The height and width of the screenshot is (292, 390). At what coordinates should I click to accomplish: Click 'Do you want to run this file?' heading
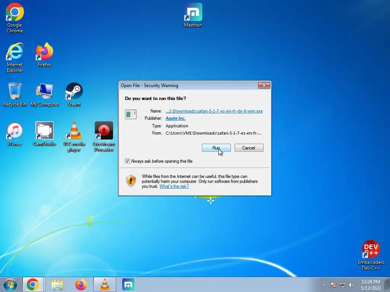coord(155,98)
